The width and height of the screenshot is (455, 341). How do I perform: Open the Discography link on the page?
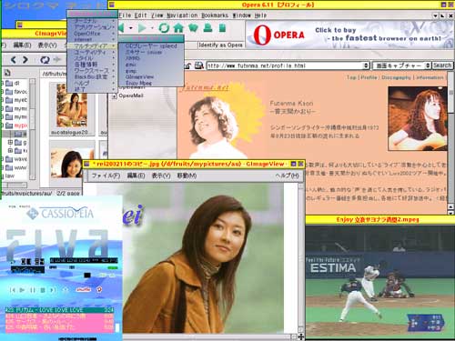pos(396,77)
